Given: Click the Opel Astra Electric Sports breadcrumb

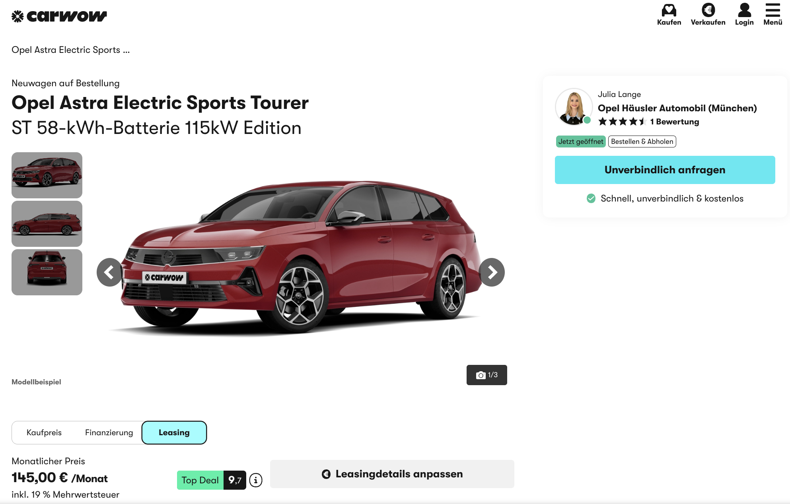Looking at the screenshot, I should coord(70,50).
